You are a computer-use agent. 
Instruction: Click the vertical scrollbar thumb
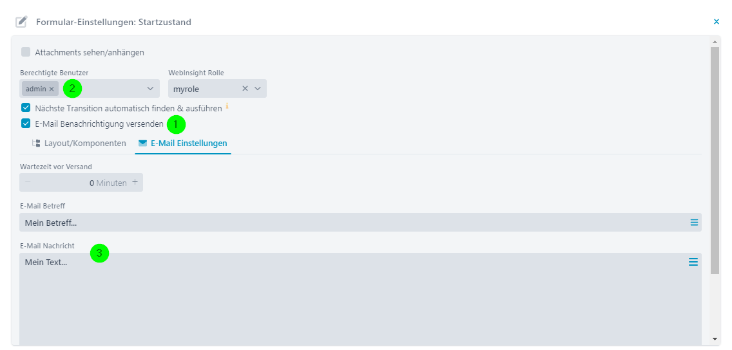pos(714,160)
